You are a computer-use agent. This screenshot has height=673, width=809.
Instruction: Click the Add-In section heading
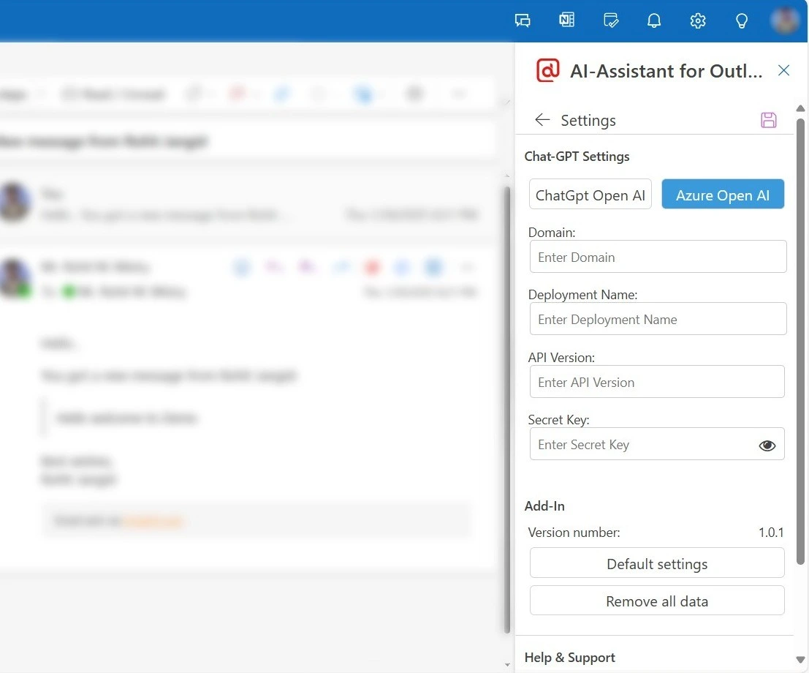pos(544,505)
